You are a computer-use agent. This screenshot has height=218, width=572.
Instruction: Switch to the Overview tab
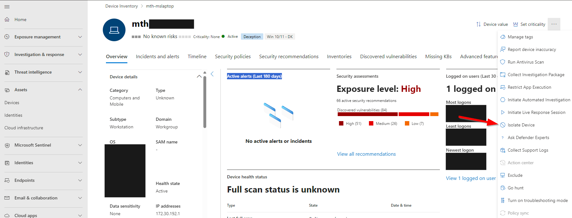click(117, 57)
